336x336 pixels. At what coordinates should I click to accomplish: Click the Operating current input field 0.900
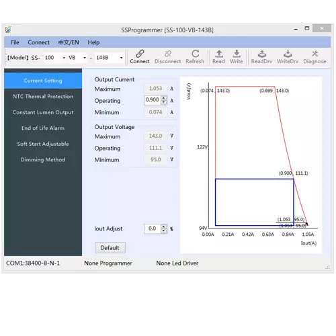click(x=153, y=100)
